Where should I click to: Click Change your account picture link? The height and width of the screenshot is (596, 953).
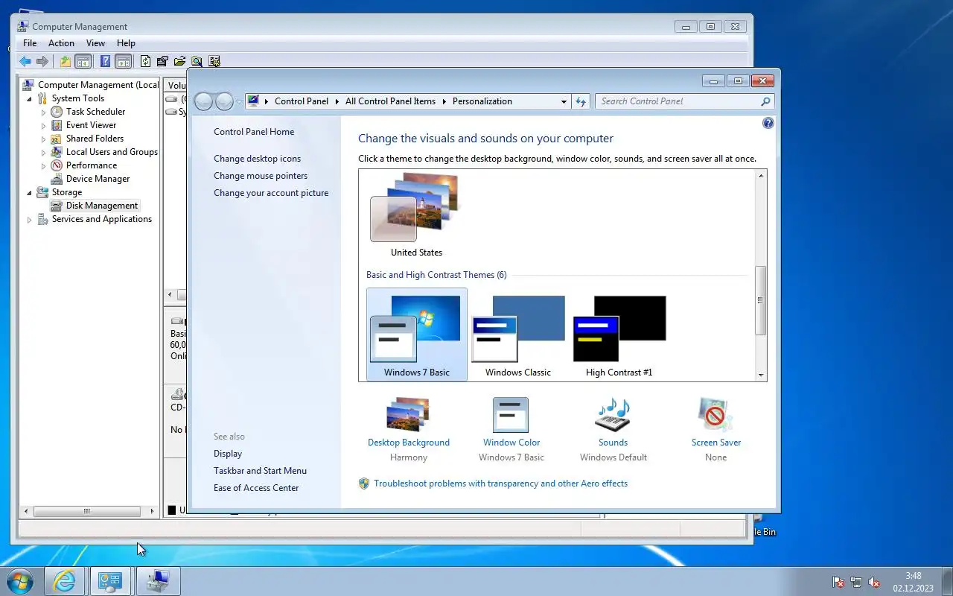click(271, 193)
